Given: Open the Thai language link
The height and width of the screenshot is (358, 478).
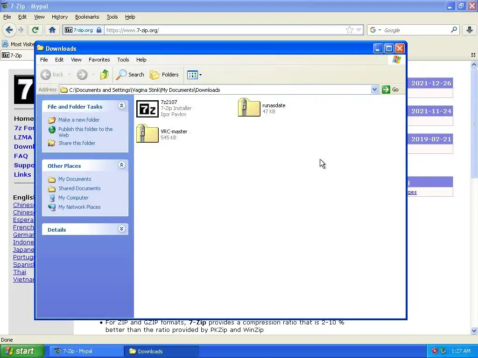Looking at the screenshot, I should (20, 272).
